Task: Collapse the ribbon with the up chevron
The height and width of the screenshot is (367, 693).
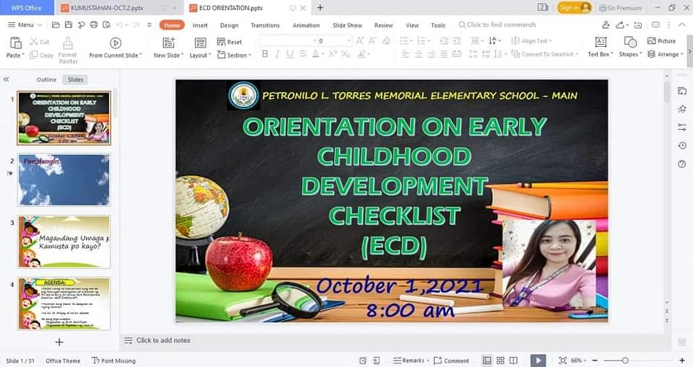Action: coord(682,25)
